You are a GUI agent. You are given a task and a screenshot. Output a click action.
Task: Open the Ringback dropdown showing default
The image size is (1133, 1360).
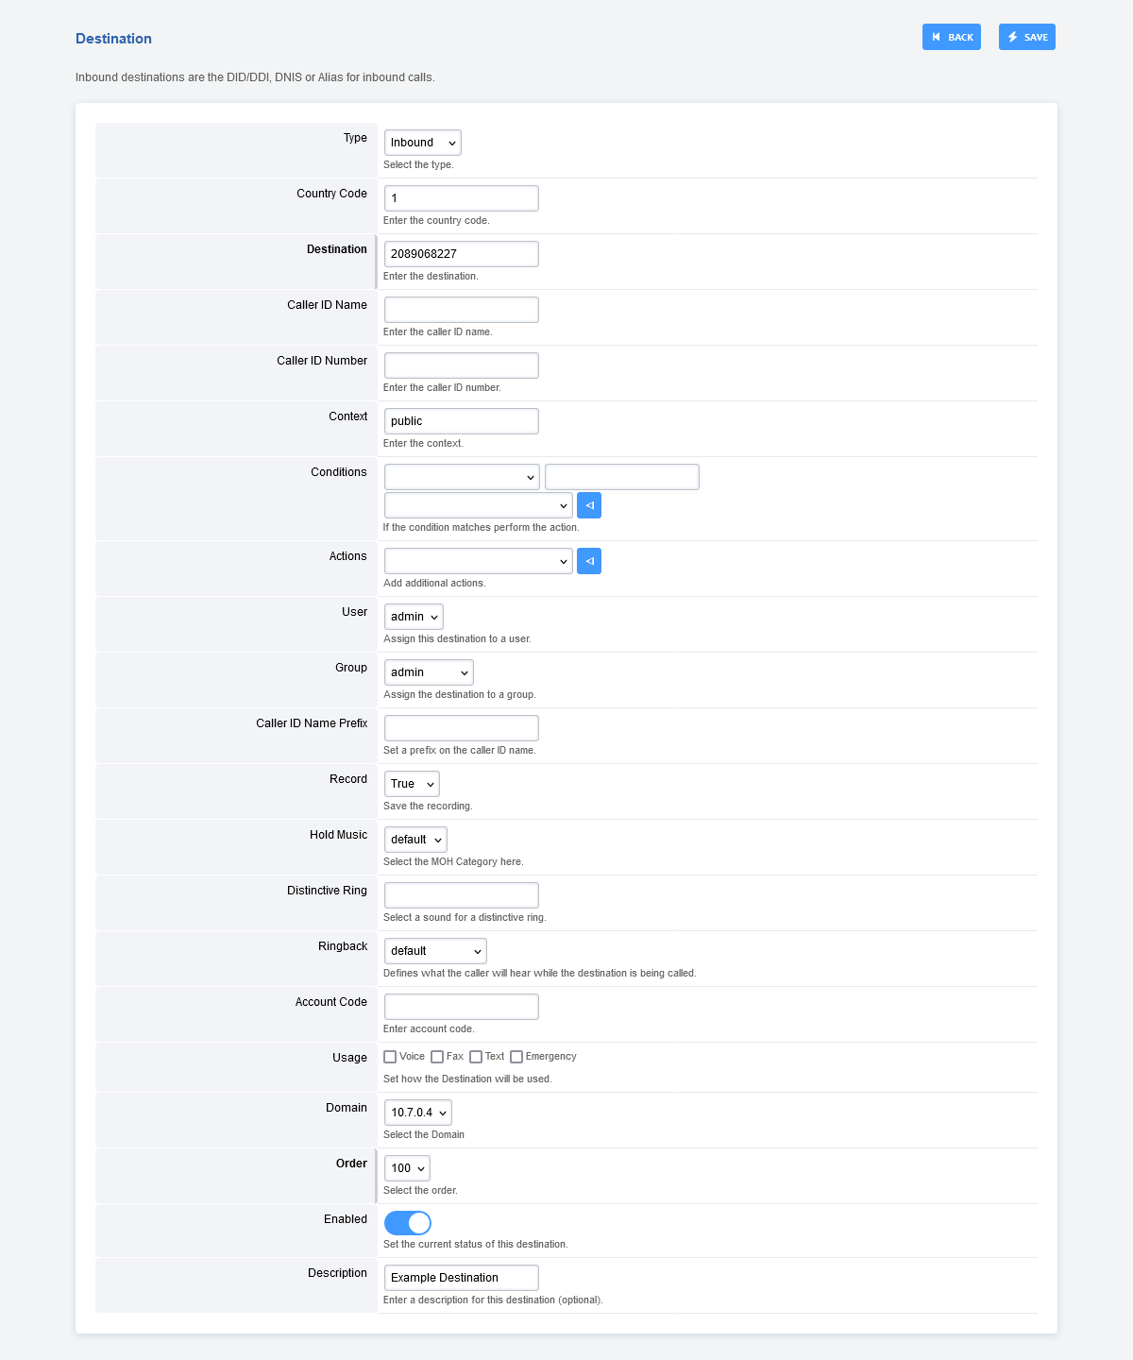(434, 950)
